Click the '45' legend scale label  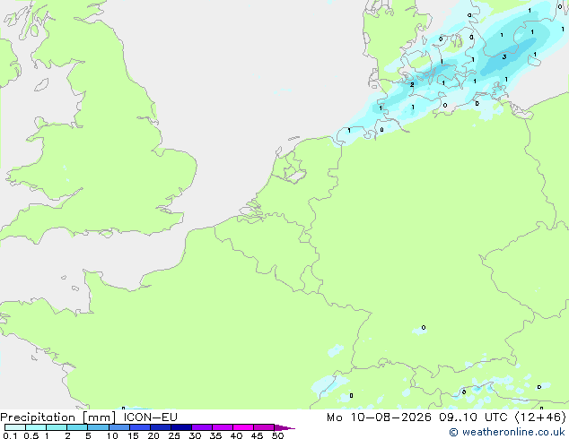point(257,435)
